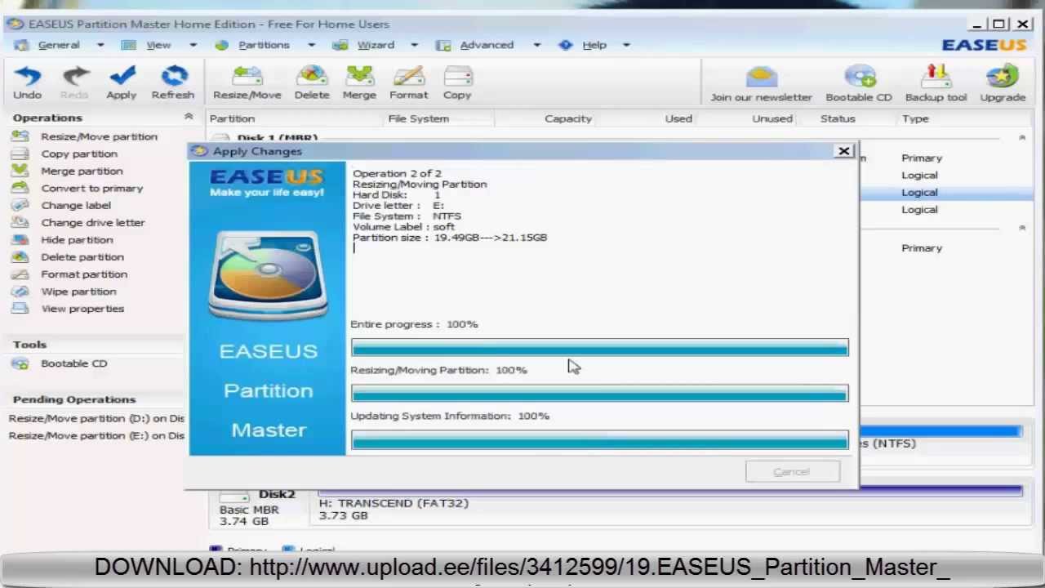Collapse the Operations panel chevron

pos(189,118)
